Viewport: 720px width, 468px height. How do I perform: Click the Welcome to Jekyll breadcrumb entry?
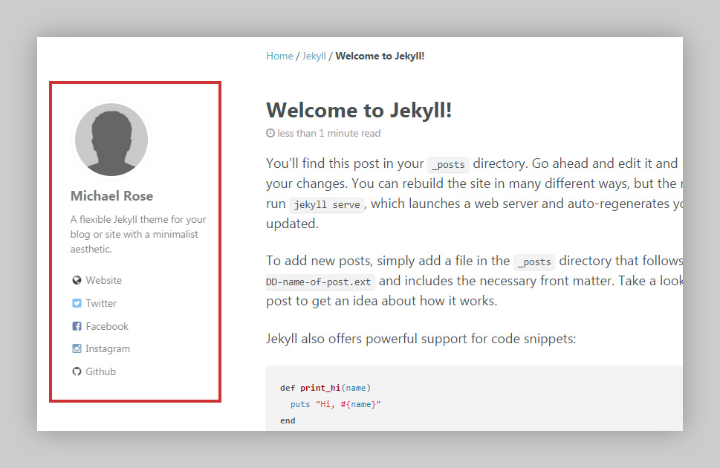380,56
